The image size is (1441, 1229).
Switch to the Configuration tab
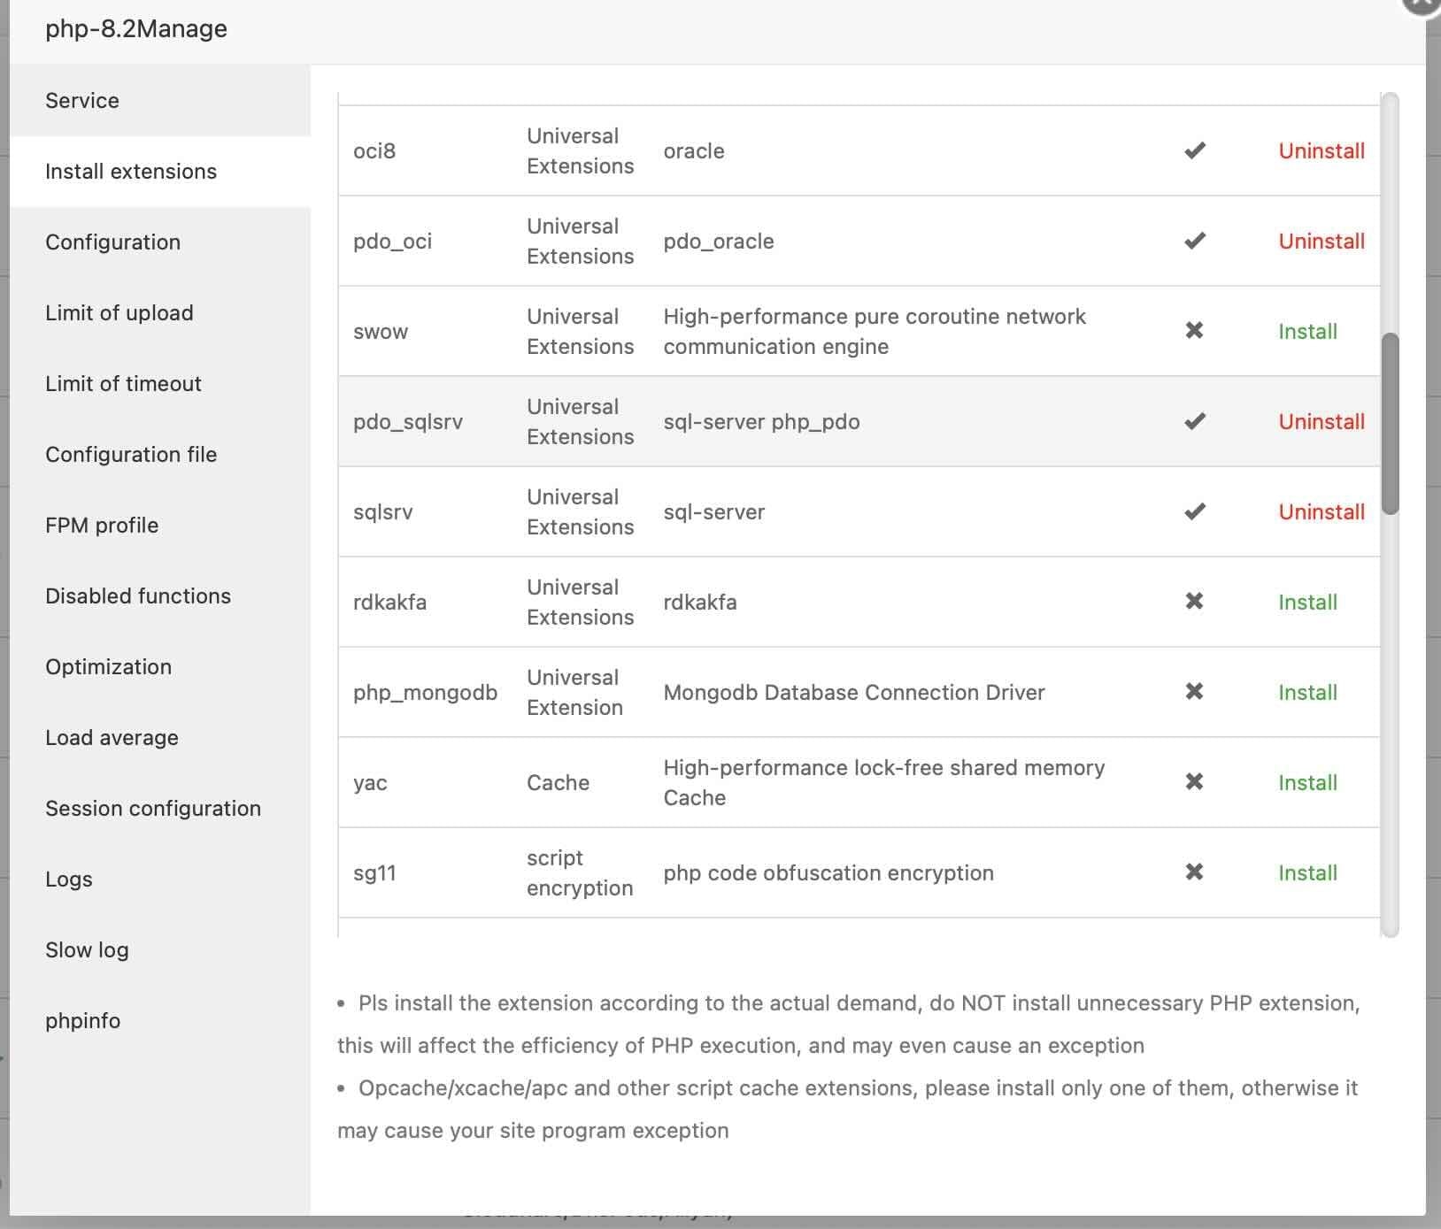[x=112, y=242]
